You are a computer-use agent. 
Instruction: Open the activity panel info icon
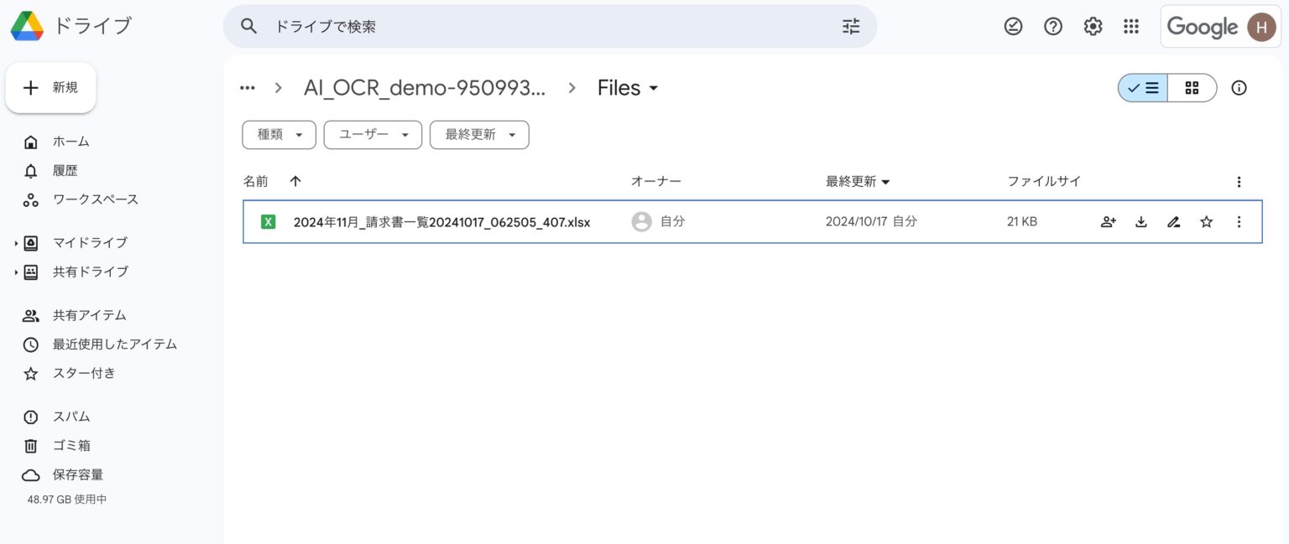pos(1239,87)
